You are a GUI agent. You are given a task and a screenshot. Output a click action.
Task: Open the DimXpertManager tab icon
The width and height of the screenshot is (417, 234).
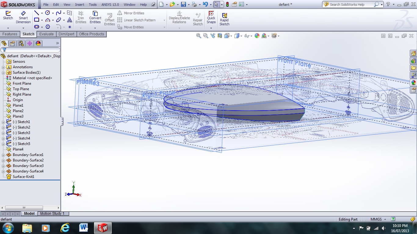(30, 43)
